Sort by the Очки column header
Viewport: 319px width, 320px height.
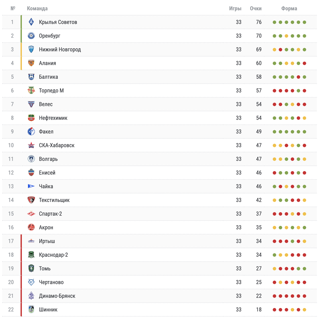[x=256, y=9]
